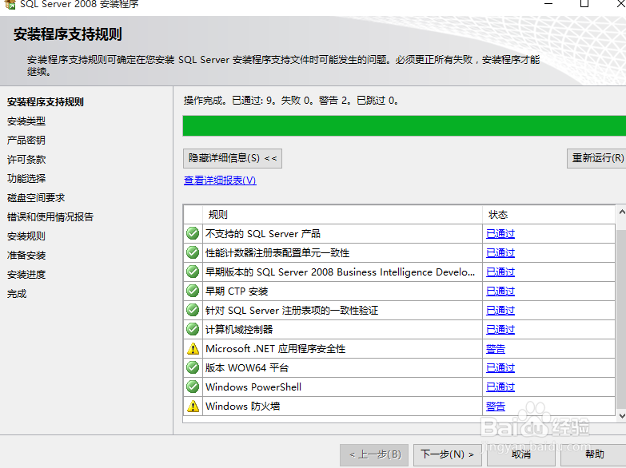This screenshot has width=626, height=468.
Task: Click rule text 计算机域控制器
Action: pyautogui.click(x=239, y=330)
